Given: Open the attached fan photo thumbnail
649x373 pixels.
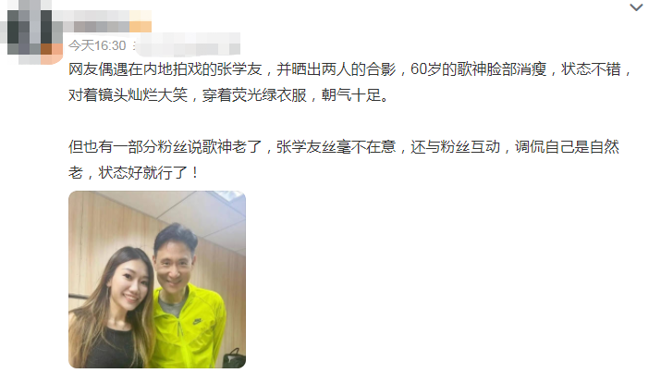Looking at the screenshot, I should click(157, 280).
